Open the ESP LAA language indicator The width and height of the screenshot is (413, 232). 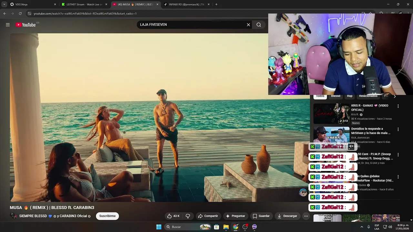377,227
